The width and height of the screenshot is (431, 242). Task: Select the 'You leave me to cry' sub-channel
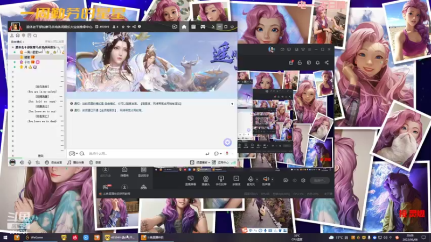[x=42, y=111]
